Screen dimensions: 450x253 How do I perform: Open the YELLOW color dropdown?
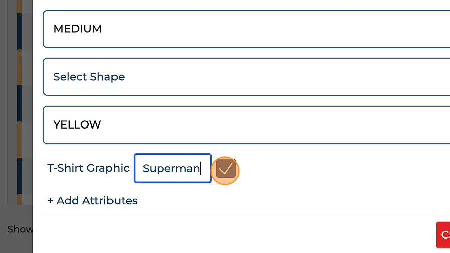[246, 125]
